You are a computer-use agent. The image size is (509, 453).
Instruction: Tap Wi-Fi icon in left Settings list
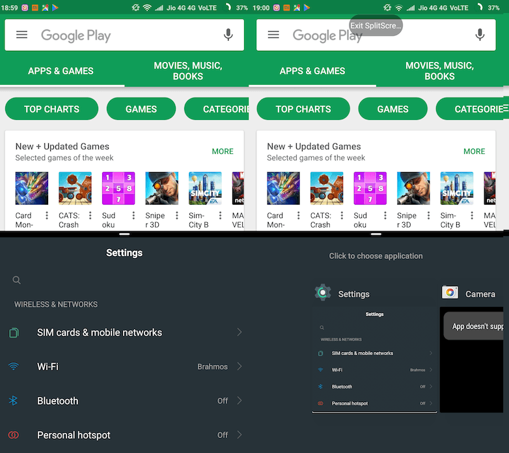(x=13, y=366)
